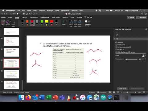Open Word from the Dock

tap(42, 97)
